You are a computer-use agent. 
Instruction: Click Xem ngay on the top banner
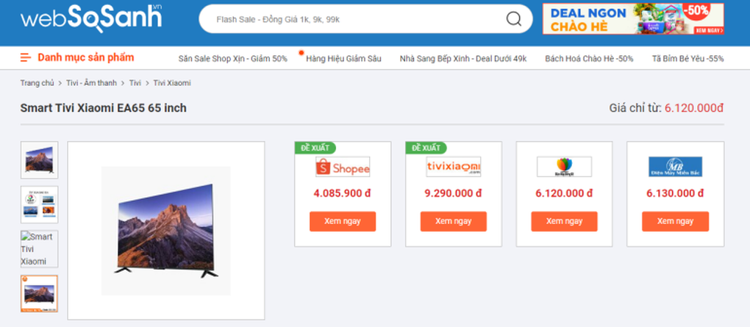[709, 29]
